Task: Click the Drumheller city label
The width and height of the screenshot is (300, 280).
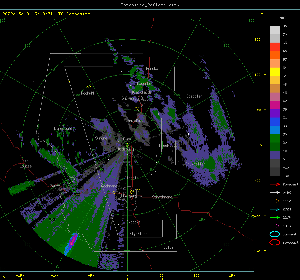Action: [195, 164]
